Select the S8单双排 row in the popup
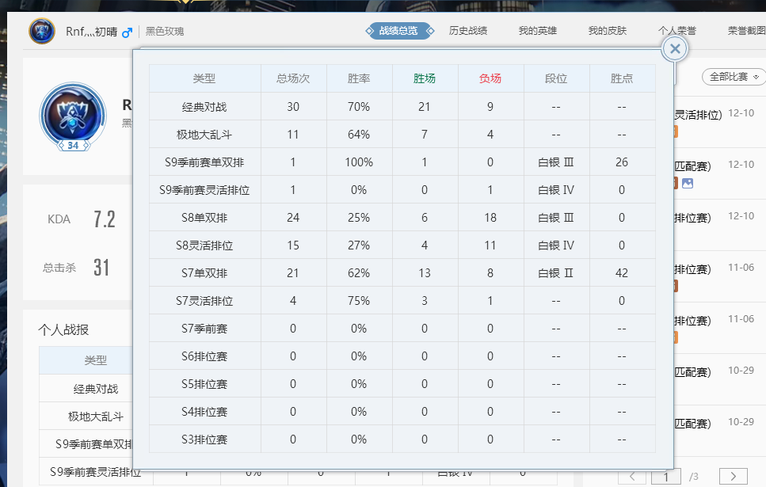Screen dimensions: 766x487 [204, 217]
